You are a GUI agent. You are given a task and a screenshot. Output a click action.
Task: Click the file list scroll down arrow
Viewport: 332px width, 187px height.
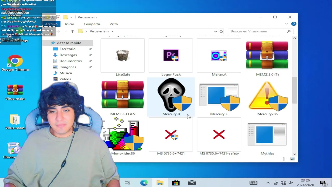tap(294, 154)
